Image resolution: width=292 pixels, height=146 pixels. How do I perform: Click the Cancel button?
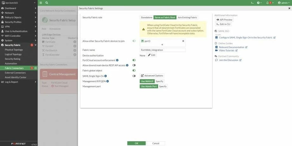[x=156, y=143]
